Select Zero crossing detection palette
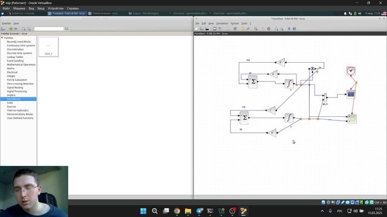 click(x=20, y=84)
